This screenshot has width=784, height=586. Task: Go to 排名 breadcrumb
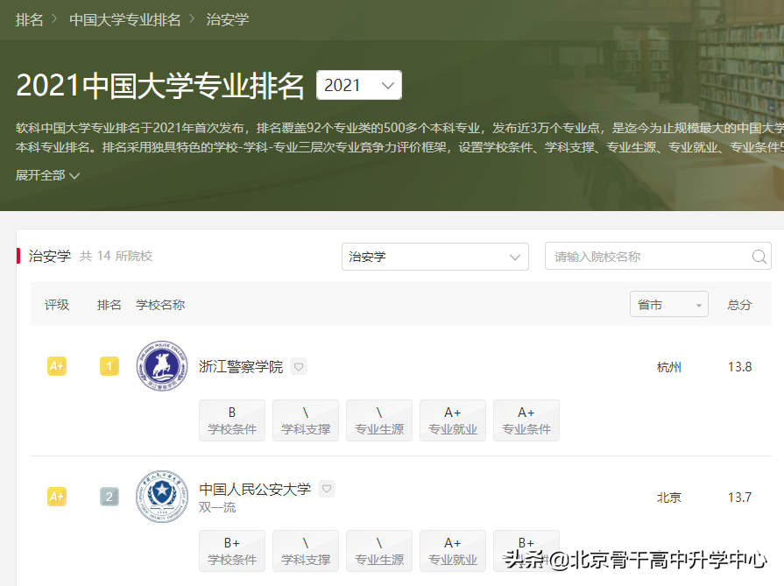click(x=30, y=20)
